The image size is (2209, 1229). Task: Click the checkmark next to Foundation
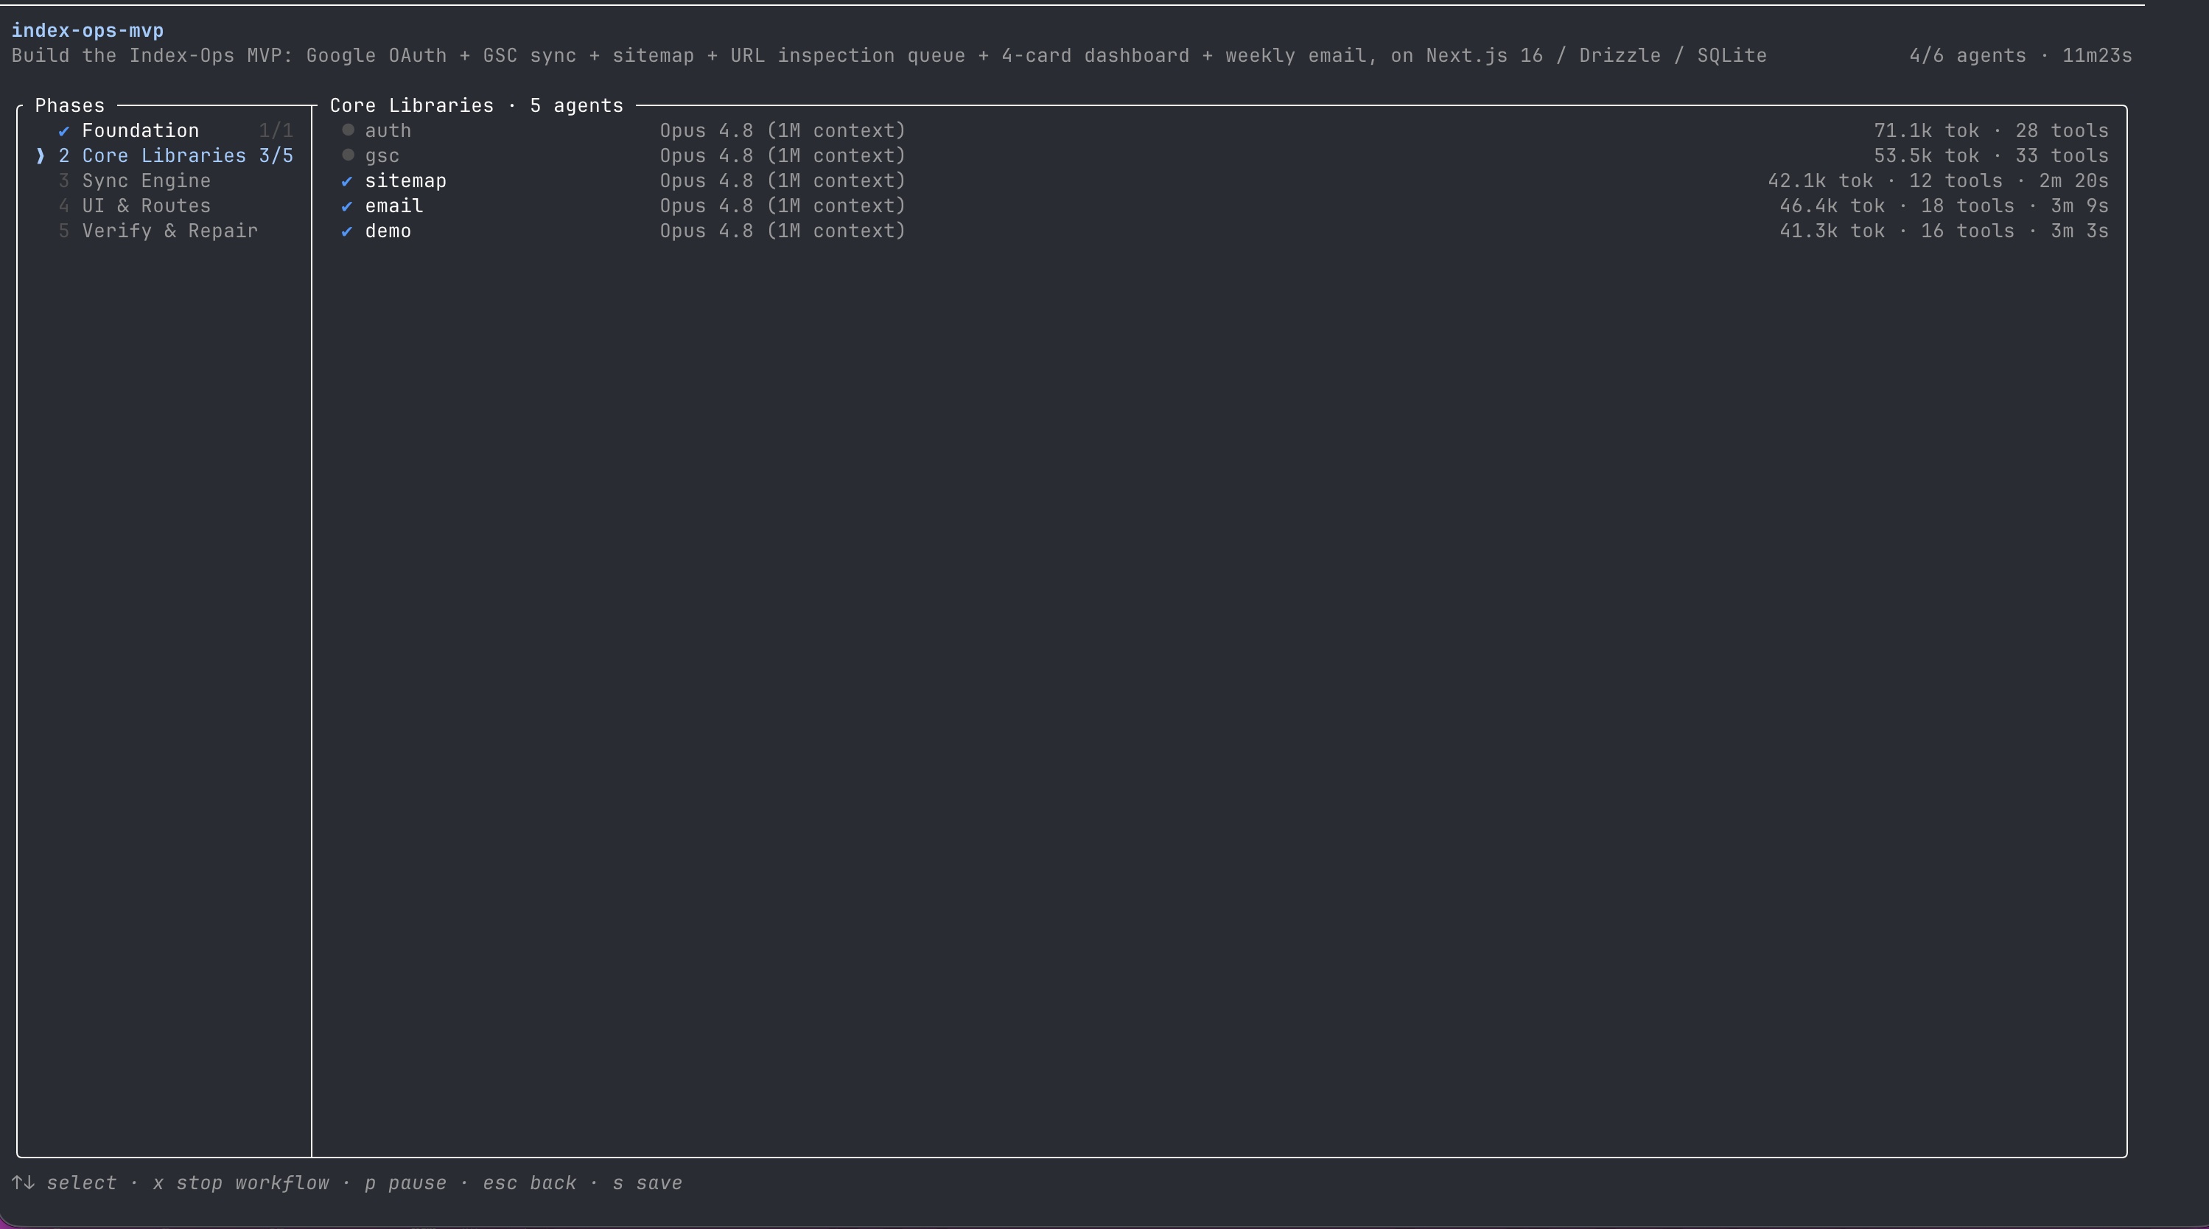63,131
